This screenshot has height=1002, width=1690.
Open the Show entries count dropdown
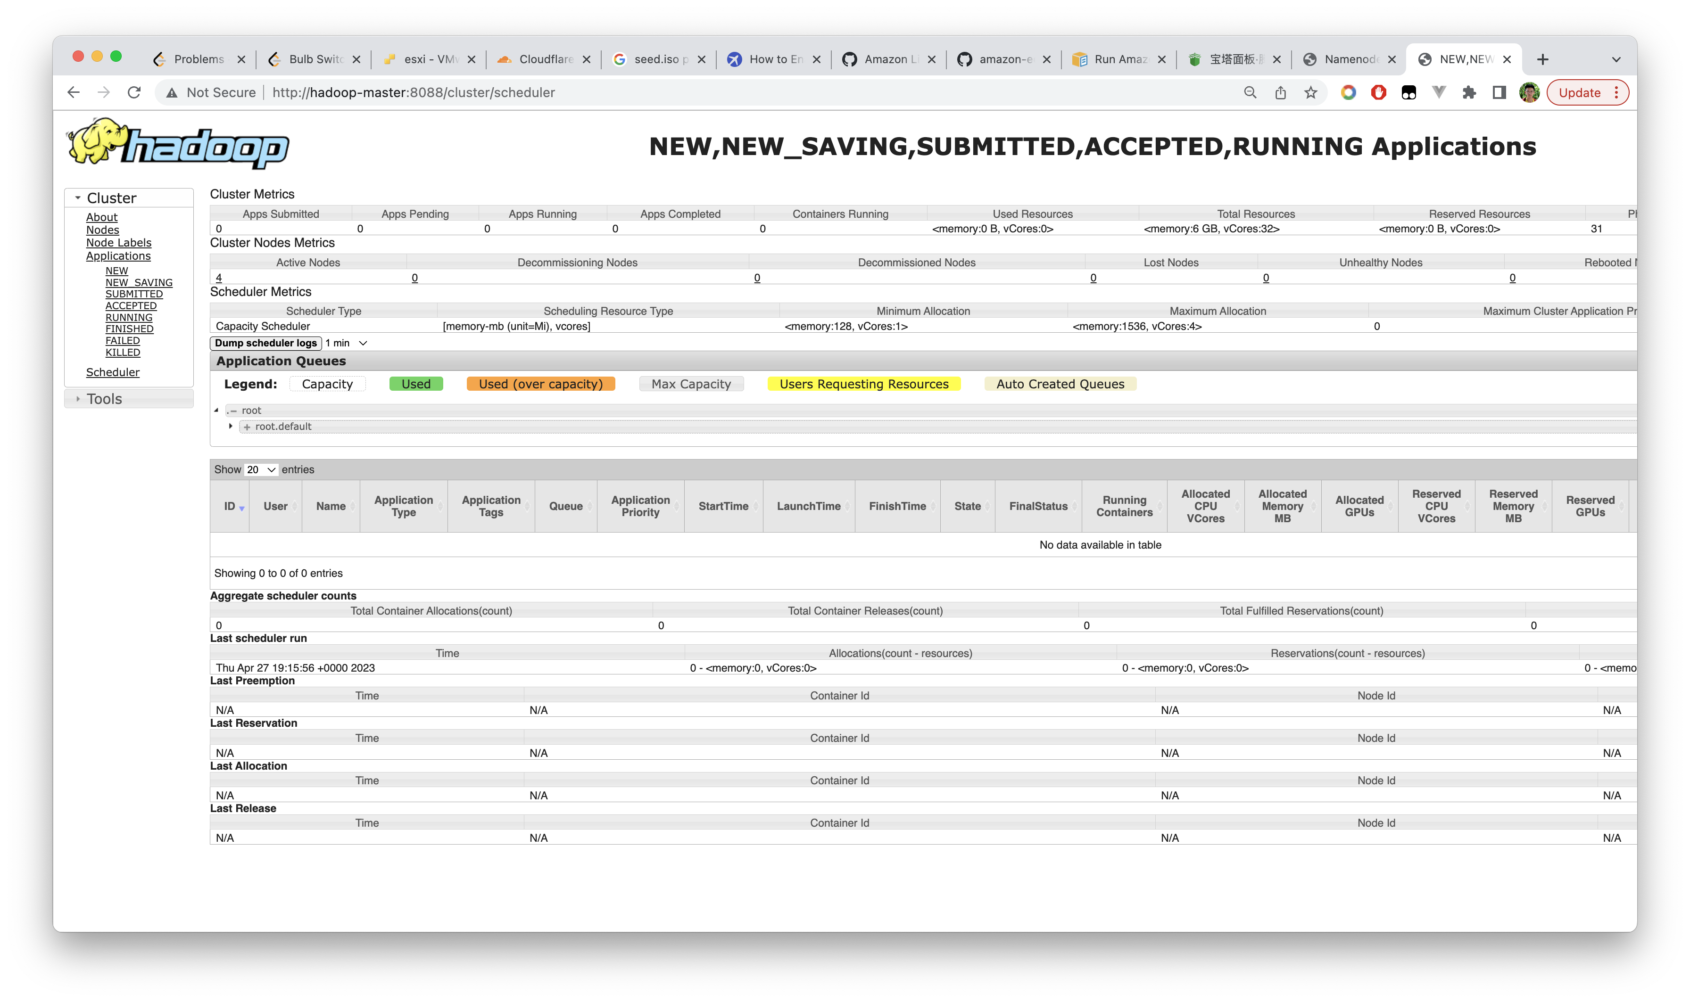[x=261, y=469]
